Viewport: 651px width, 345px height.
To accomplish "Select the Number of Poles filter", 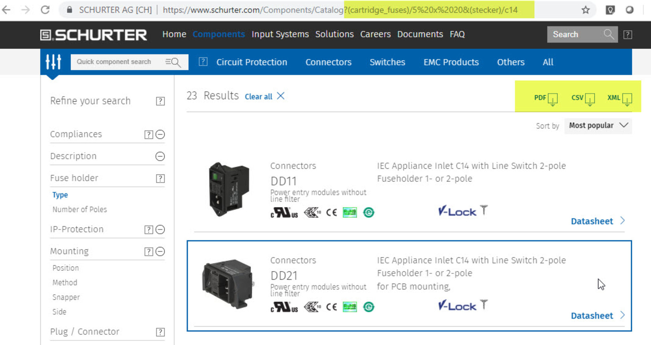I will point(80,210).
